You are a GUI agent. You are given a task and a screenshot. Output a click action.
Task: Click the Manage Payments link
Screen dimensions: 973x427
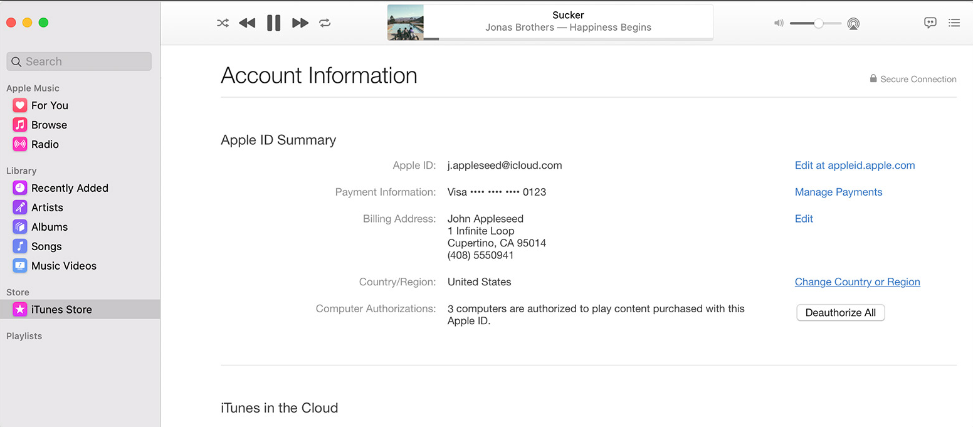pos(838,192)
